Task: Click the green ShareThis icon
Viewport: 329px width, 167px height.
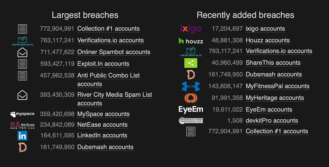Action: coord(191,63)
